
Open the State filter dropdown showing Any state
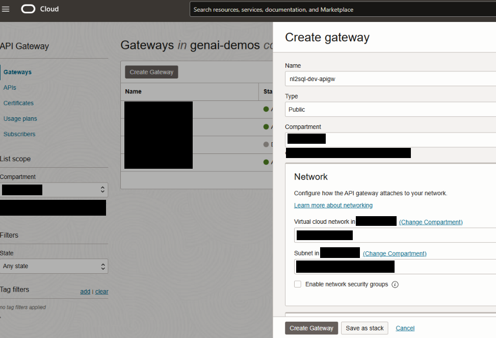point(54,266)
